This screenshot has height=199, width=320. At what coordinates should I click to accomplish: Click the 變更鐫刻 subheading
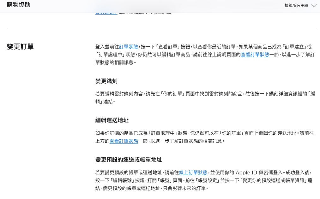[x=106, y=81]
